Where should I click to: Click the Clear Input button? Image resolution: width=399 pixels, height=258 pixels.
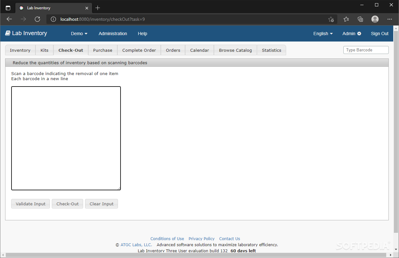pyautogui.click(x=102, y=204)
